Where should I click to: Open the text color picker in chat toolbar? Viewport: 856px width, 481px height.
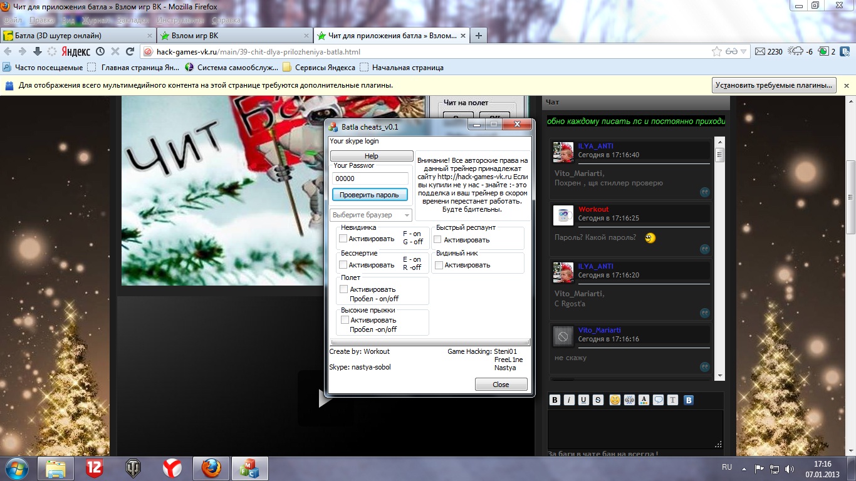pyautogui.click(x=644, y=400)
